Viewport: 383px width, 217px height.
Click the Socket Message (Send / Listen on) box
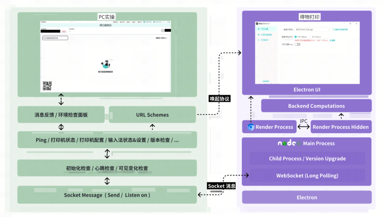[107, 195]
